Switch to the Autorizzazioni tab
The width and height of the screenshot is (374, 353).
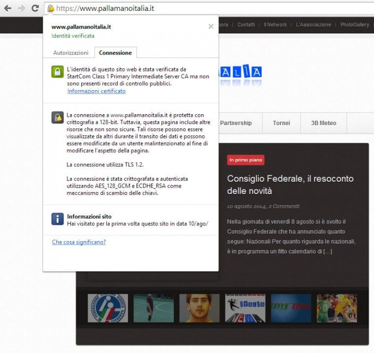(70, 53)
